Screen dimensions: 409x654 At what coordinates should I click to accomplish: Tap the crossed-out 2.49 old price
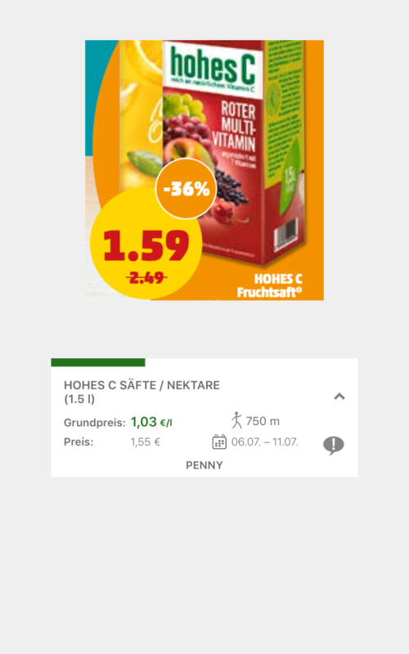coord(146,277)
